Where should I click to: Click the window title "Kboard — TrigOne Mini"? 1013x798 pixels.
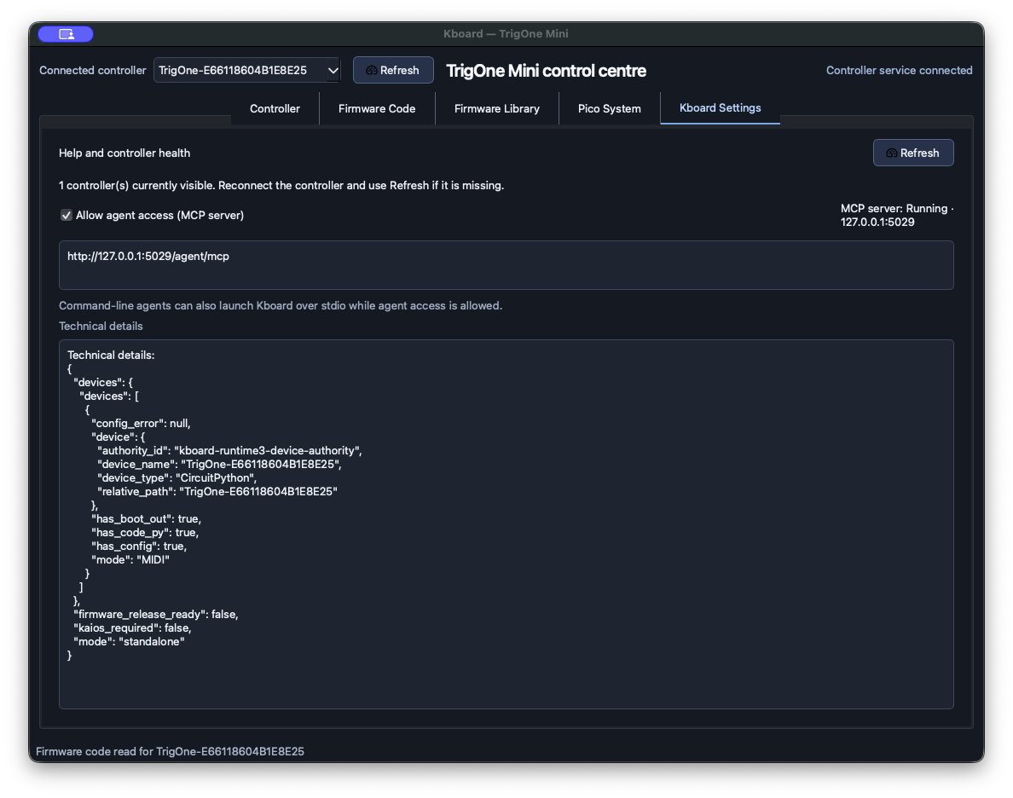click(506, 33)
